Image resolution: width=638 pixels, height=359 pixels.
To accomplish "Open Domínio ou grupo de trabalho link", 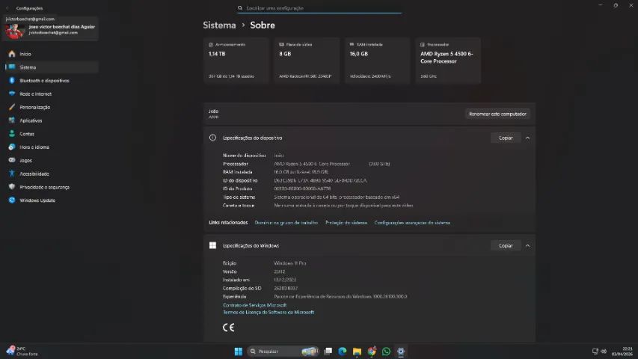I will pyautogui.click(x=286, y=223).
